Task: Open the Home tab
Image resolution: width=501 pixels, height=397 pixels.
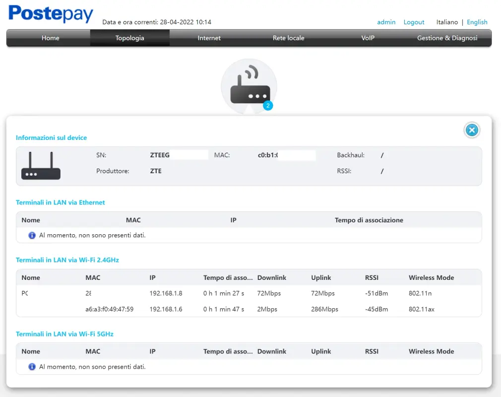Action: (50, 38)
